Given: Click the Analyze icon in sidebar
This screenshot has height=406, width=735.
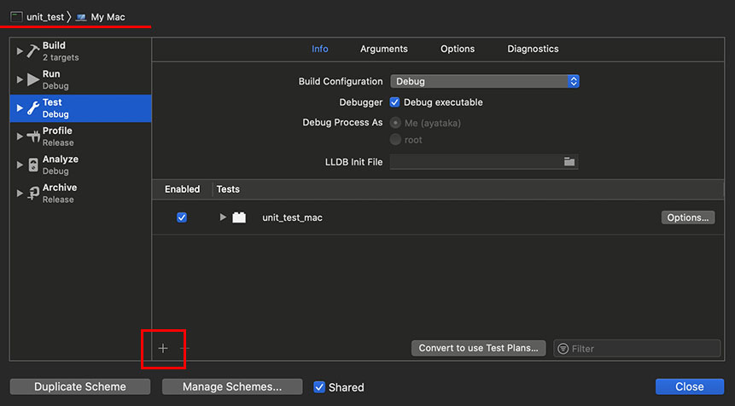Looking at the screenshot, I should pos(33,165).
